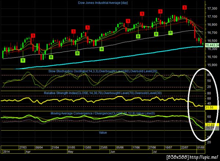Image resolution: width=220 pixels, height=161 pixels.
Task: Click the 01/05 date label
Action: pyautogui.click(x=71, y=147)
